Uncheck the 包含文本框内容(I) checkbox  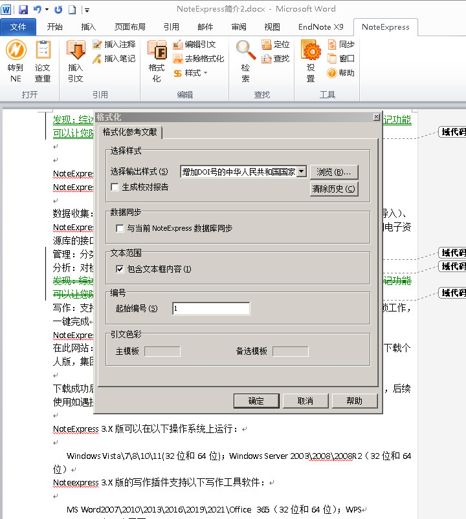(120, 269)
